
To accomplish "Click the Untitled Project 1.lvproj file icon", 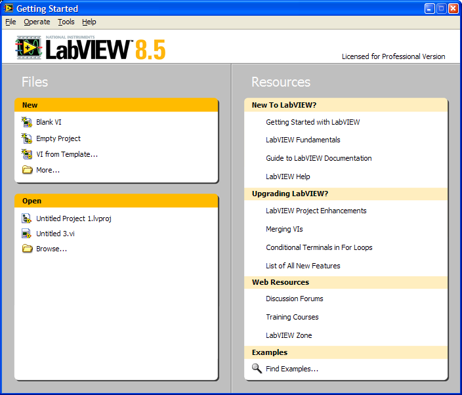I will click(x=27, y=218).
